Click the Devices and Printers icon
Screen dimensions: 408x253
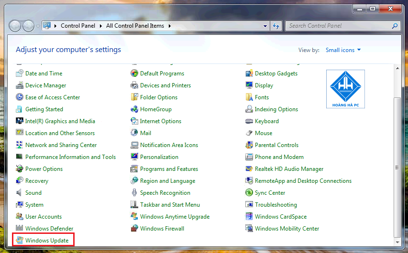tap(134, 85)
